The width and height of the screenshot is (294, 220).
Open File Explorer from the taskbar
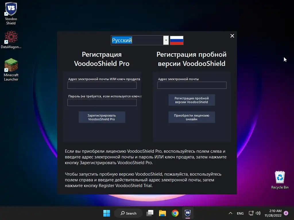(x=163, y=213)
